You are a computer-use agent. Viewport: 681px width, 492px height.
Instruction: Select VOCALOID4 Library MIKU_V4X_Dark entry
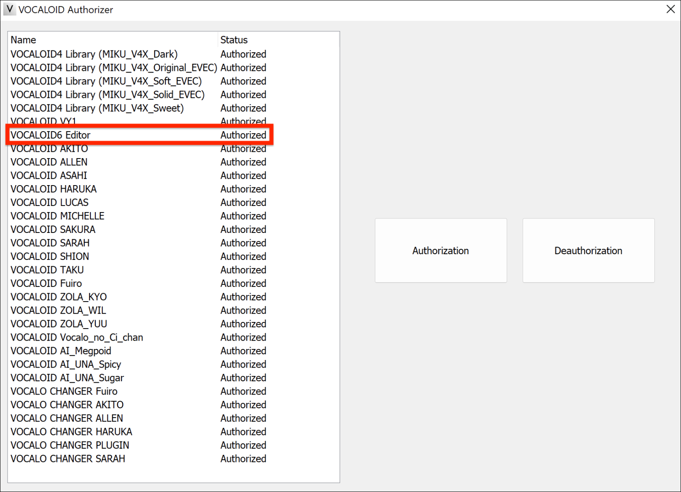(x=94, y=54)
